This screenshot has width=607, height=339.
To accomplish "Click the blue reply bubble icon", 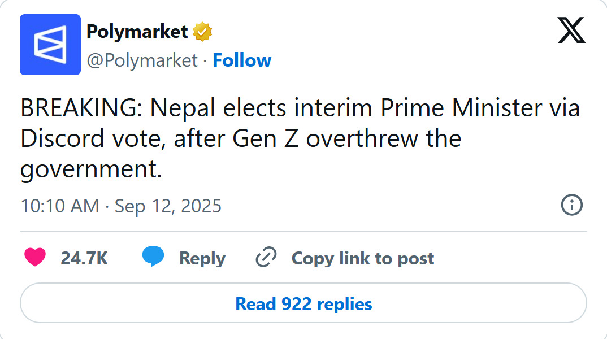I will tap(153, 256).
